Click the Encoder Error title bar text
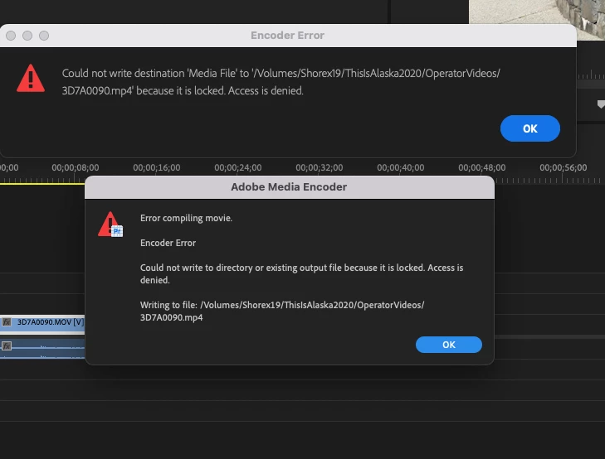This screenshot has height=459, width=605. pos(287,36)
